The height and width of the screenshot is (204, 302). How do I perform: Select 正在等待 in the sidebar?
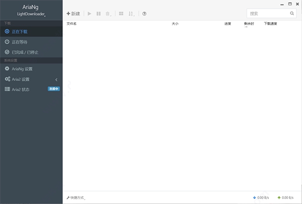coord(31,42)
